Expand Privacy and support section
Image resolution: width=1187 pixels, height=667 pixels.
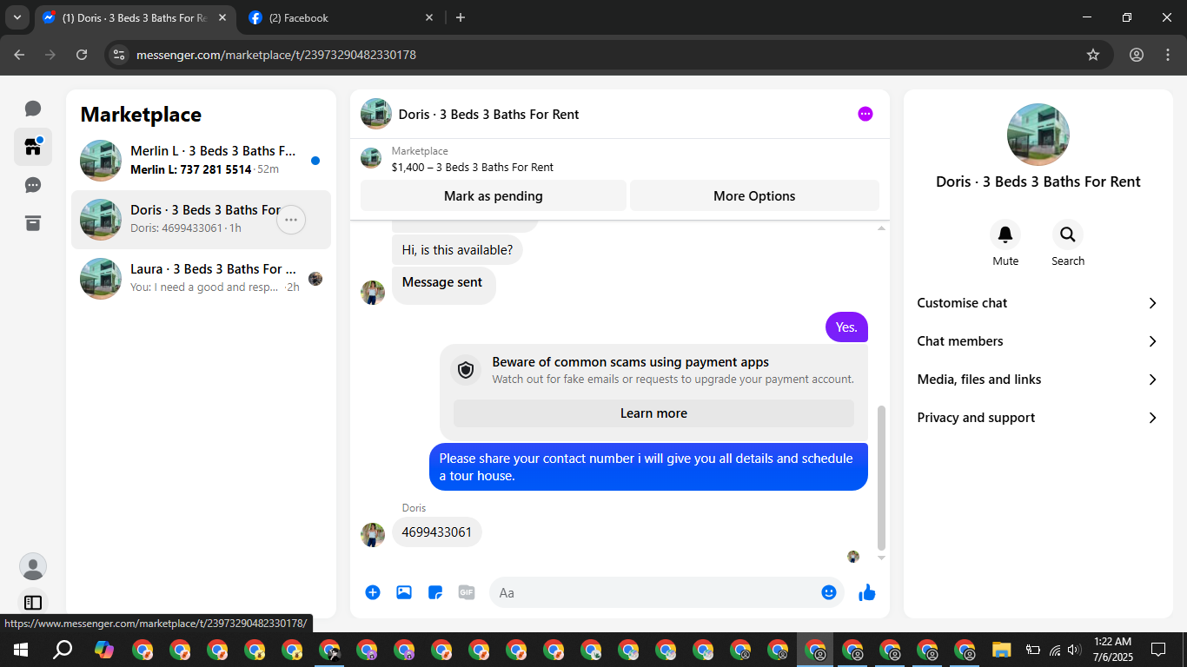[x=1038, y=418]
